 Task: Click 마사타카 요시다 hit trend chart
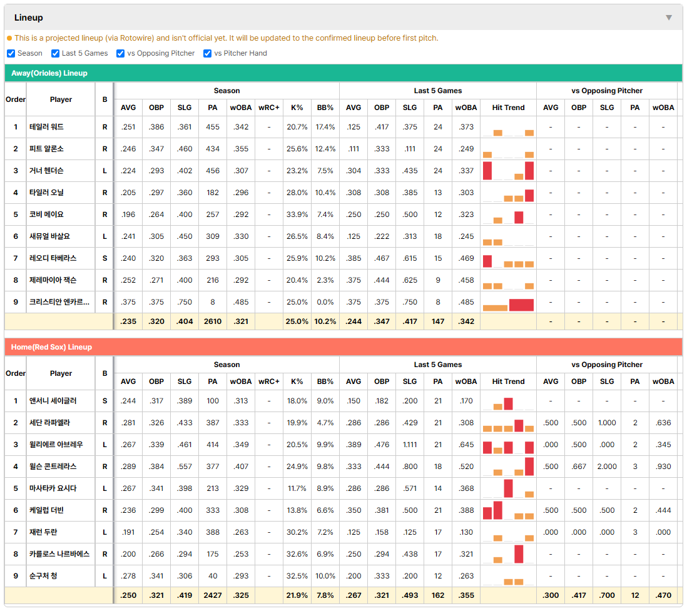point(508,488)
